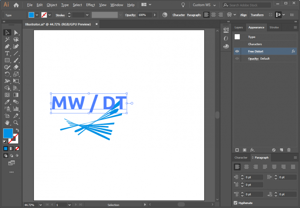The image size is (300, 208).
Task: Select the Direct Selection tool
Action: point(16,33)
